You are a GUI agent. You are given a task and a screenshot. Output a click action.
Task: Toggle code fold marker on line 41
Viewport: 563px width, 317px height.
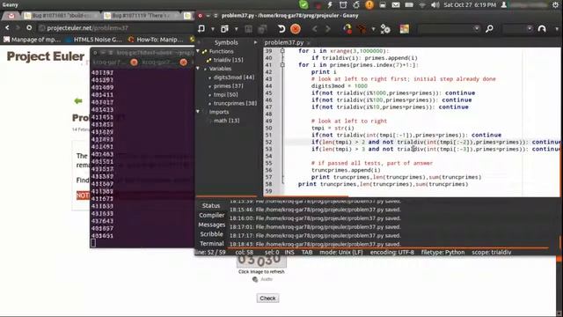282,65
